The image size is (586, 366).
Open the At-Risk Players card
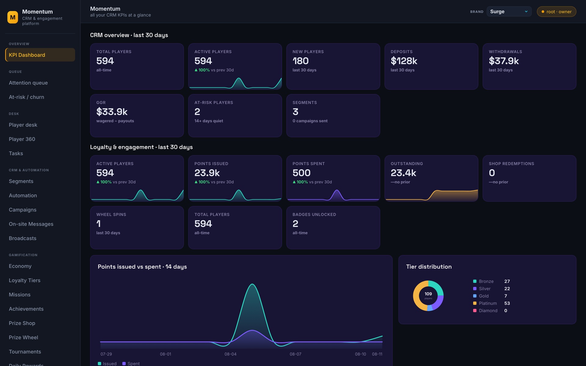point(235,116)
